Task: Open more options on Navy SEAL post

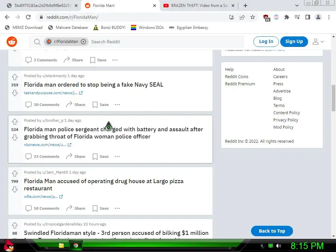Action: tap(117, 105)
